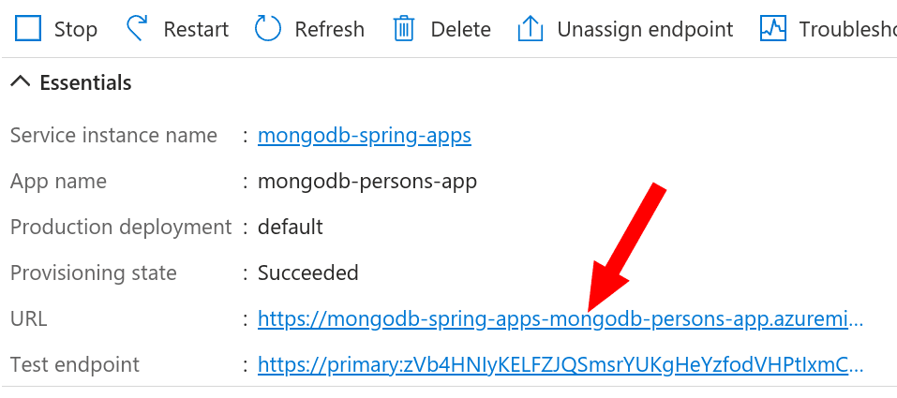This screenshot has width=897, height=398.
Task: Open the Troubleshoot chart icon
Action: 773,29
